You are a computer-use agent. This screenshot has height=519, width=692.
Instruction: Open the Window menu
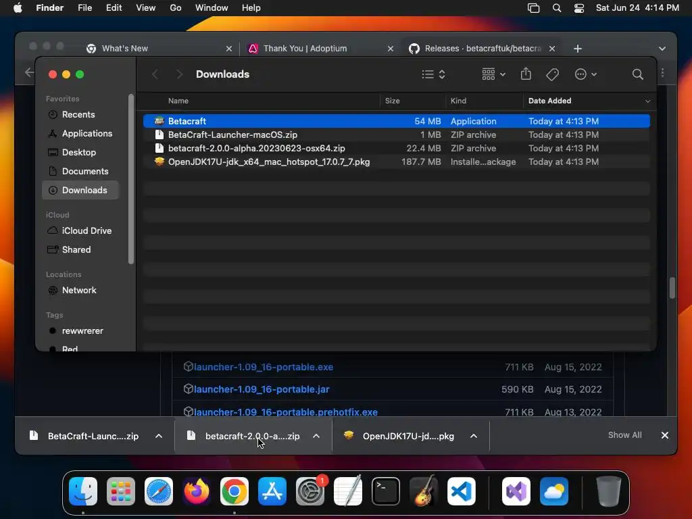click(212, 8)
